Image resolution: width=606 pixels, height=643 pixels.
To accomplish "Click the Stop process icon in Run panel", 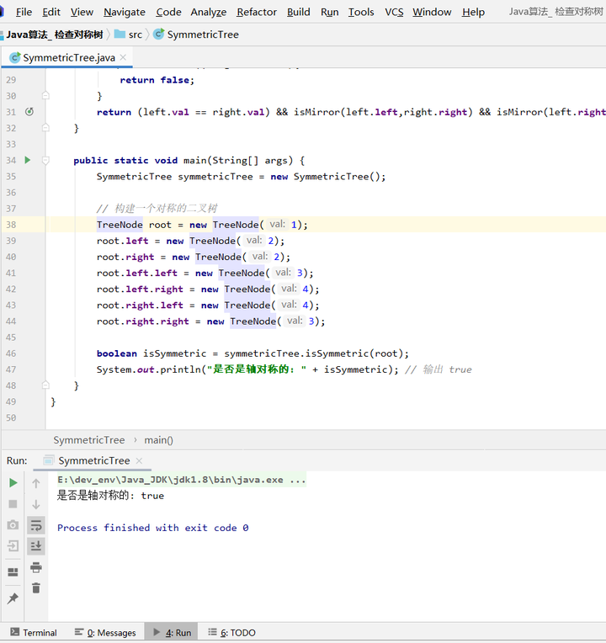I will pos(13,504).
